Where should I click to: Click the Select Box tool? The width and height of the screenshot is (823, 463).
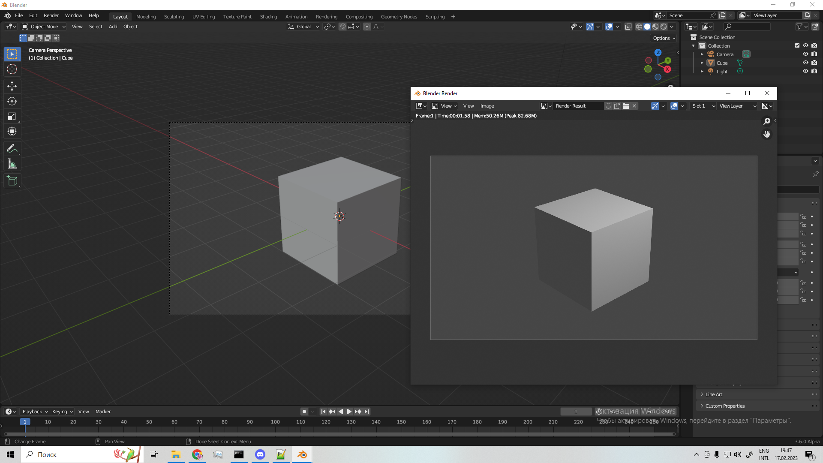coord(12,54)
